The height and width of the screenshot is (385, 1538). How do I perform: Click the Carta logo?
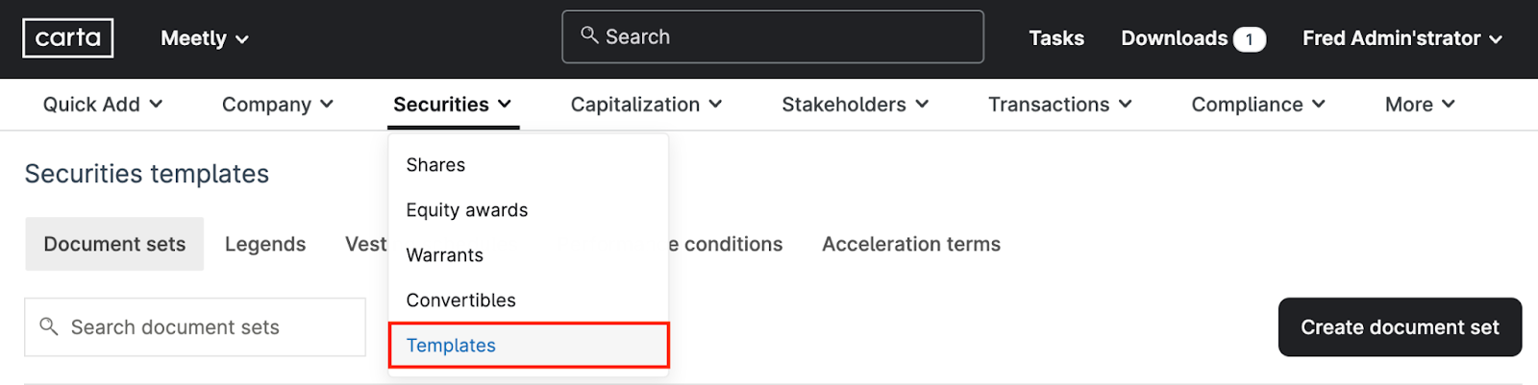click(68, 38)
